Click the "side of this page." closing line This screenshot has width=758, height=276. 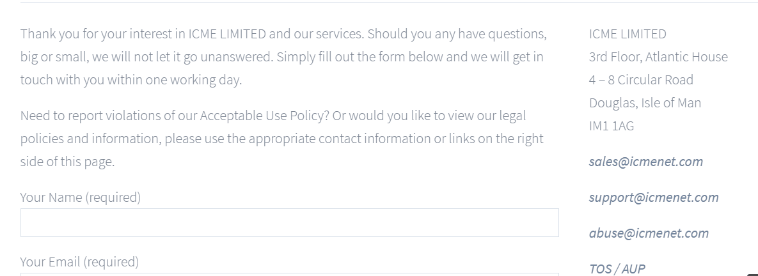pos(68,162)
